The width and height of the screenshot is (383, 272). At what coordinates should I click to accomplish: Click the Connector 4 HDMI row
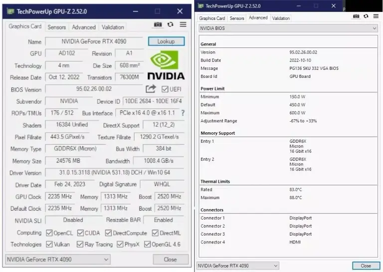[x=288, y=242]
